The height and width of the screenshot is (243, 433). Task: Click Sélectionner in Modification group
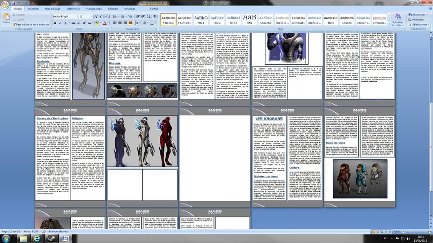[x=419, y=25]
